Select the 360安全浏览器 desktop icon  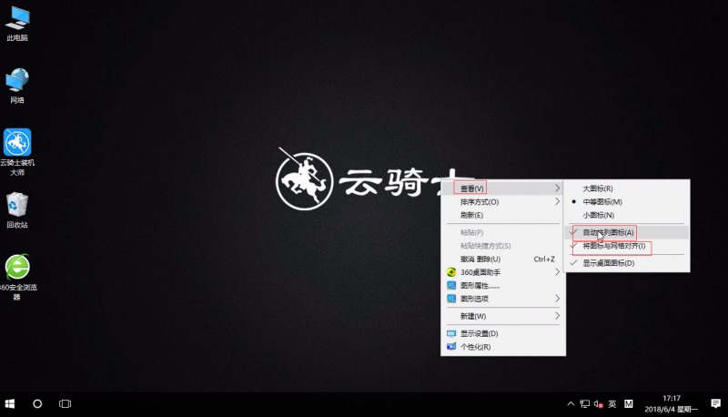[17, 277]
